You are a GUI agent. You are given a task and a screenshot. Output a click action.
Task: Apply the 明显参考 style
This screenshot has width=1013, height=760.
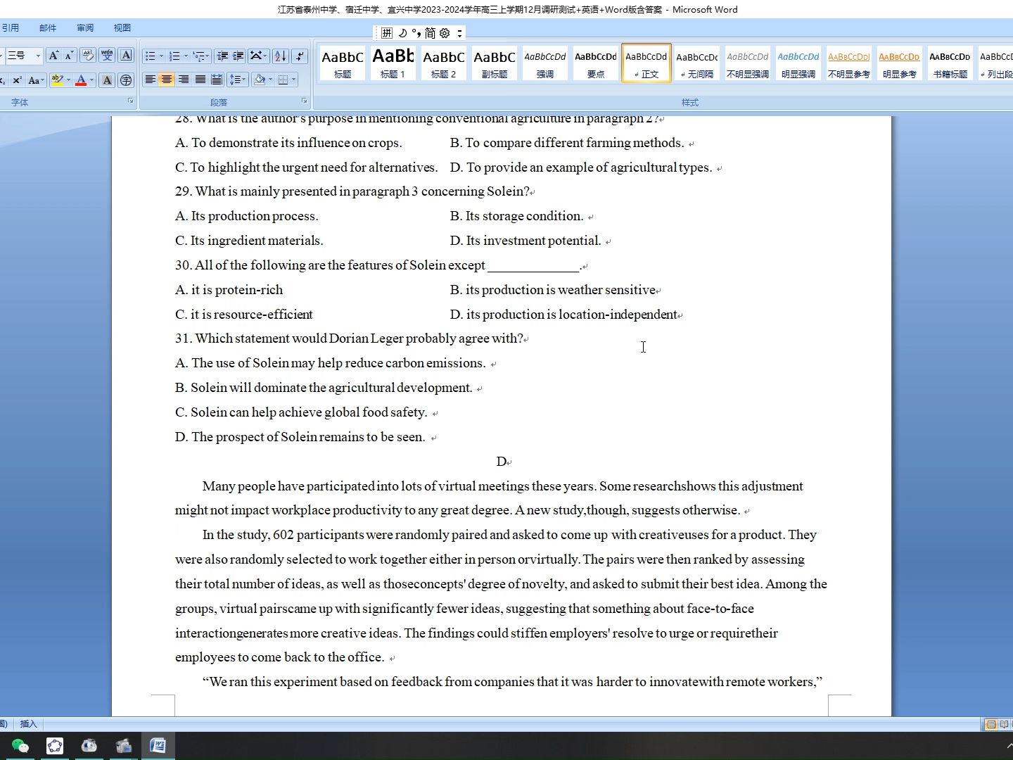[900, 63]
